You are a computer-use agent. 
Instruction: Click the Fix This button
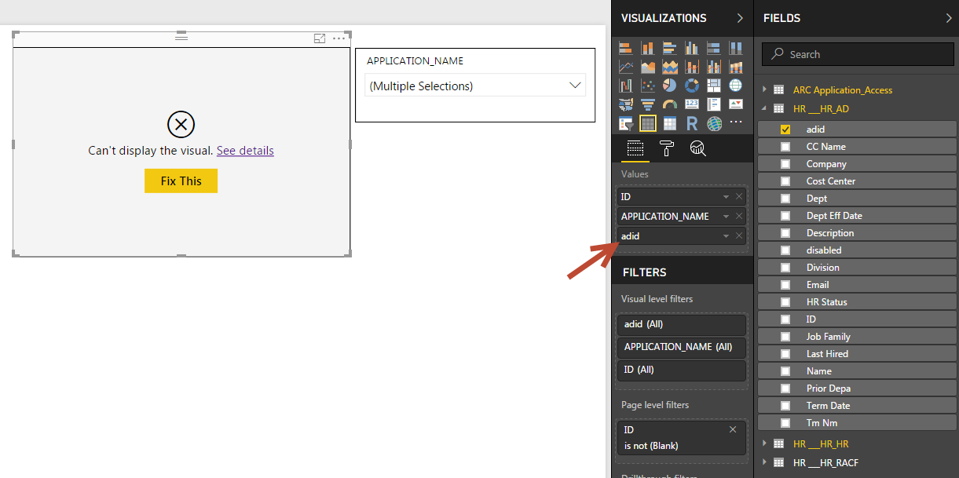181,181
